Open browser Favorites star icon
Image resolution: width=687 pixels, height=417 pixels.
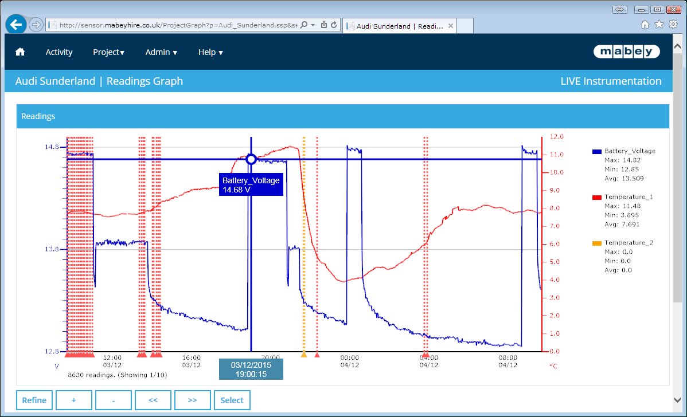[659, 25]
